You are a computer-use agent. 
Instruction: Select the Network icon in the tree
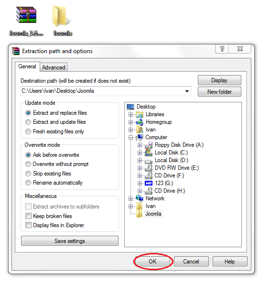(140, 198)
